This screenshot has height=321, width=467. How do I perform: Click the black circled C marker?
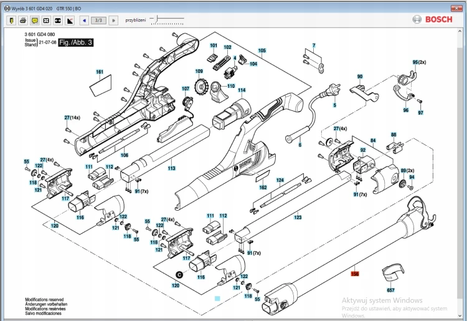179,274
